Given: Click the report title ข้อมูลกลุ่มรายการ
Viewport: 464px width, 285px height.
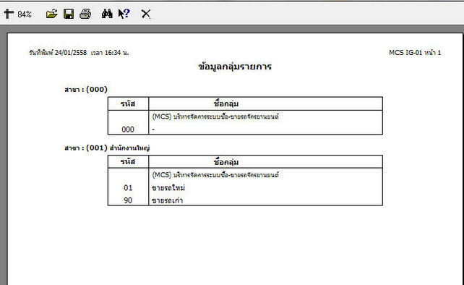Looking at the screenshot, I should [235, 67].
